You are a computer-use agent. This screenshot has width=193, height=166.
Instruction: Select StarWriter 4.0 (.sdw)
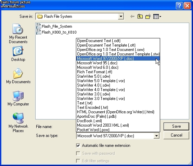tap(118, 85)
